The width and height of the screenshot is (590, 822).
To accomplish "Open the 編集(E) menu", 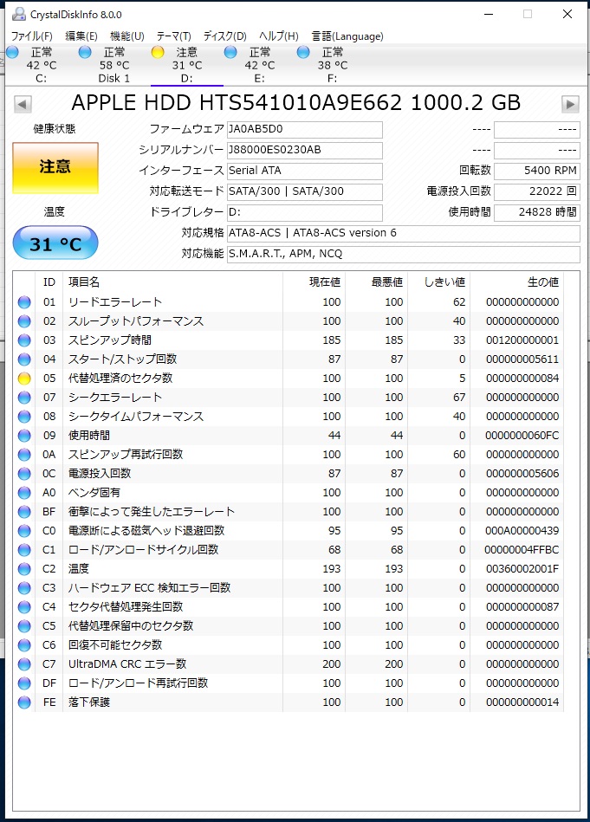I will [81, 36].
